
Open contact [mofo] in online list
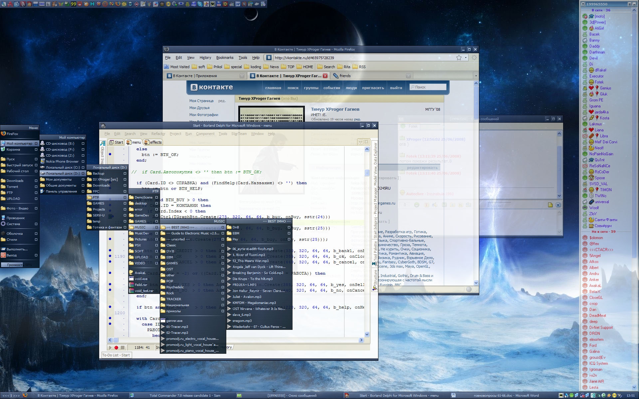600,16
